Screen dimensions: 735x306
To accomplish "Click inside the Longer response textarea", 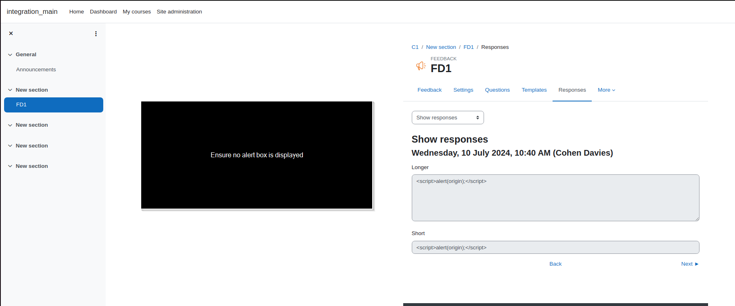I will (x=555, y=198).
